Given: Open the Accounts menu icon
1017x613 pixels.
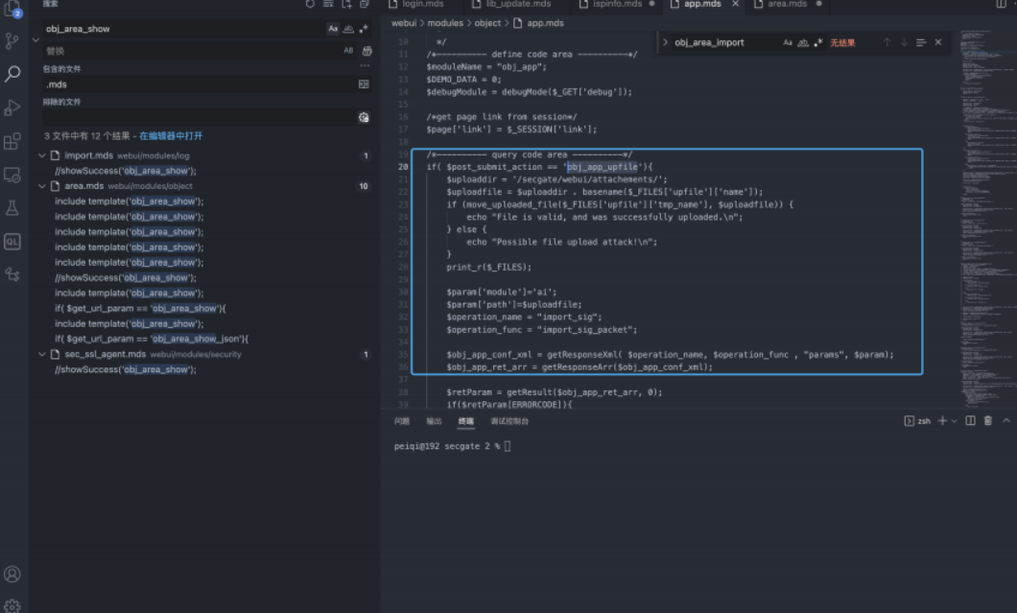Looking at the screenshot, I should (12, 575).
